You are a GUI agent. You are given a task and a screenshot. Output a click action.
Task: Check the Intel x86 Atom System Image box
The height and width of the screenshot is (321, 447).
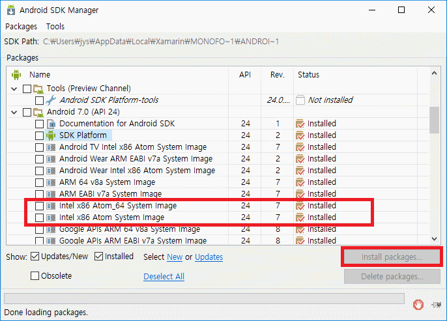39,217
